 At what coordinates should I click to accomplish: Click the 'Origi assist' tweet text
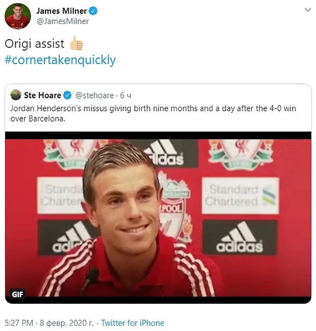(34, 44)
